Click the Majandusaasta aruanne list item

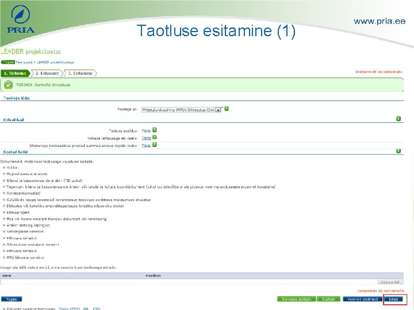point(27,174)
